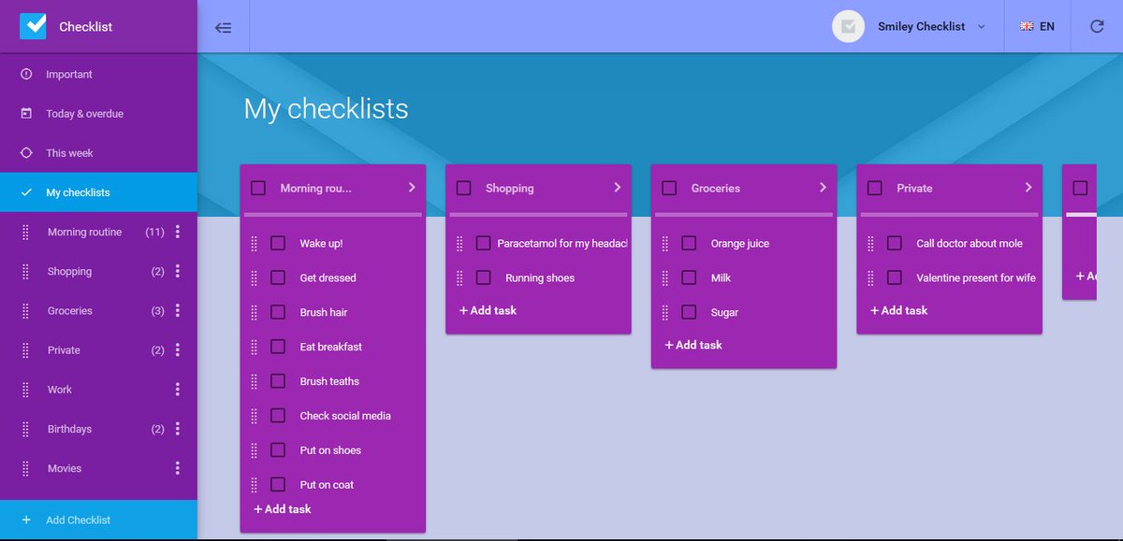Image resolution: width=1123 pixels, height=541 pixels.
Task: Expand the Shopping card via its arrow
Action: (618, 187)
